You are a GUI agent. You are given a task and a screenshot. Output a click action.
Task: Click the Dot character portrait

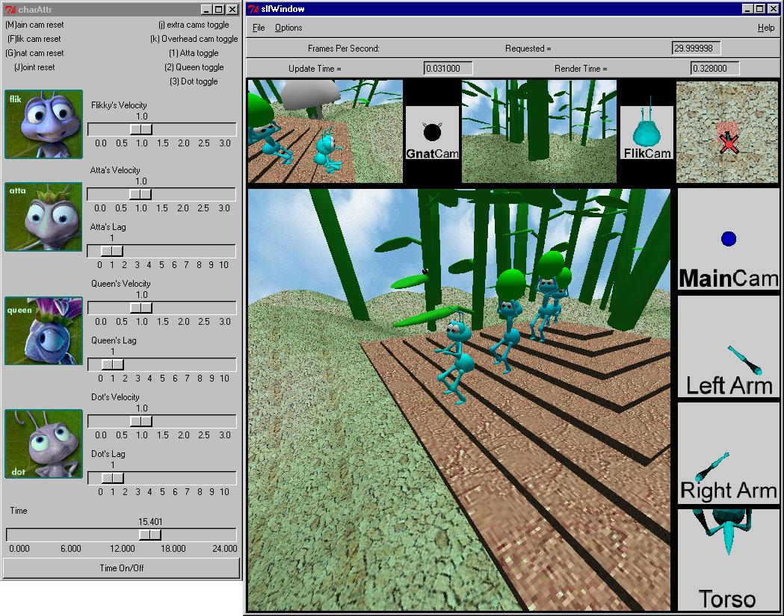[x=43, y=444]
